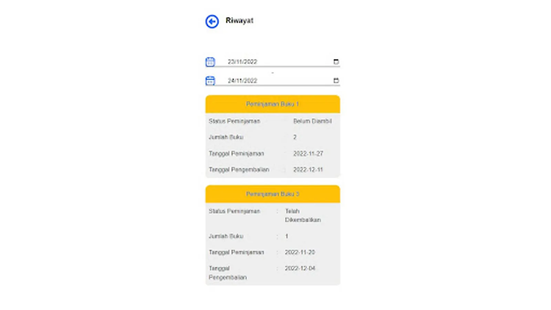Go back using the blue arrow icon
The image size is (551, 310).
click(x=212, y=21)
